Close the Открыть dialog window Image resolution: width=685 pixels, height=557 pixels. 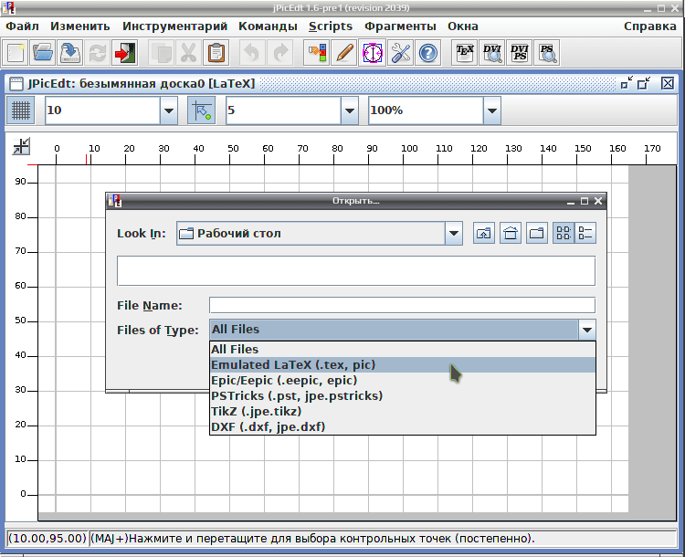[598, 201]
